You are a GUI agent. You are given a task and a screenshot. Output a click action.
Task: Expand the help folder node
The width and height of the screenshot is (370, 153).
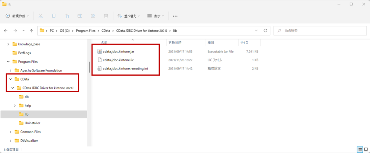coord(14,105)
